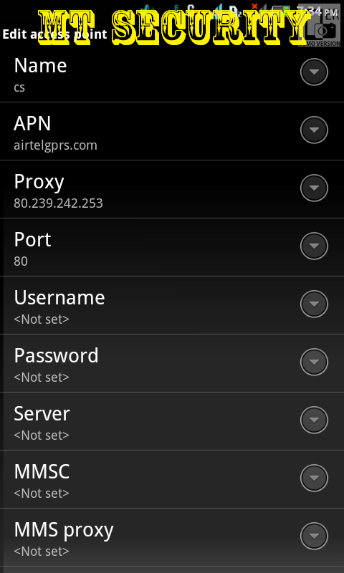Open the APN entry airtelgprs.com
This screenshot has height=573, width=344.
(x=172, y=131)
